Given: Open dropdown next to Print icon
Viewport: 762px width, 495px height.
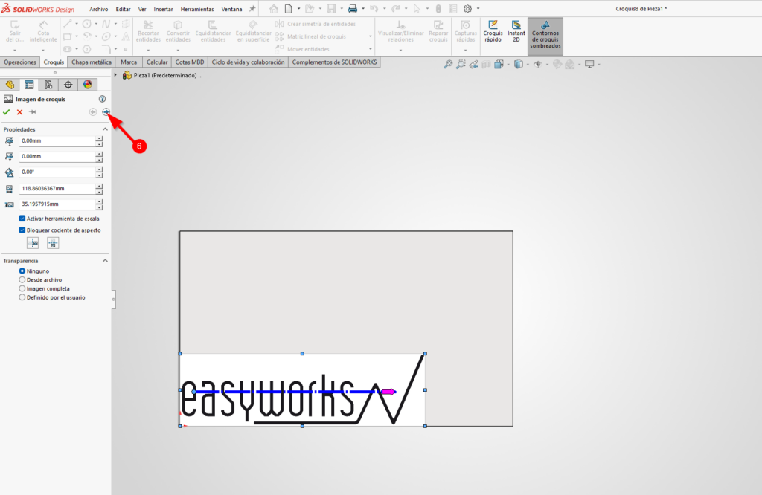Looking at the screenshot, I should 363,9.
